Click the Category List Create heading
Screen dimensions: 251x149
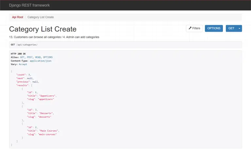(43, 29)
